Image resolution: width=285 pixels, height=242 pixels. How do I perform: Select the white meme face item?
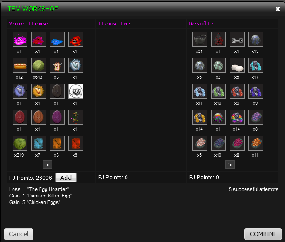tap(76, 91)
